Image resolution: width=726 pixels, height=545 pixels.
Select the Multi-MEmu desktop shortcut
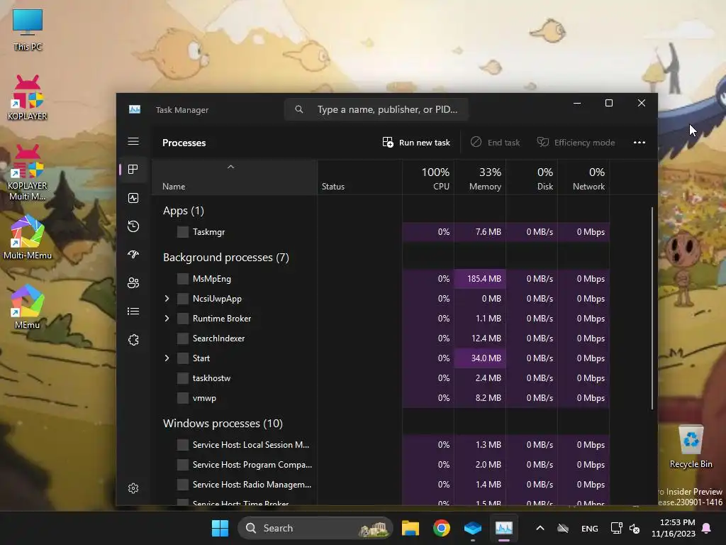coord(28,237)
